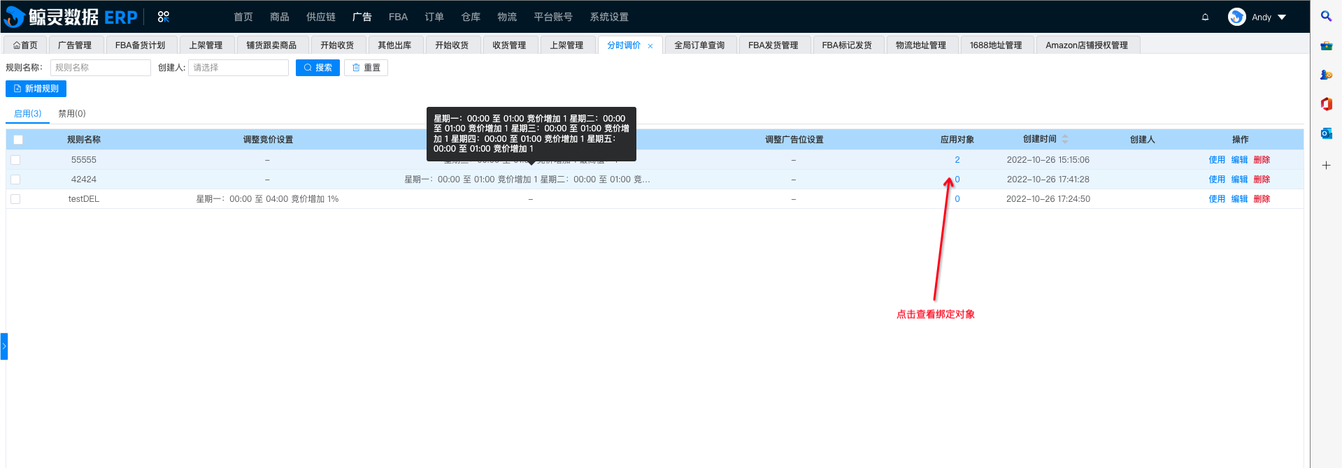Open the 首页 top menu
This screenshot has height=468, width=1342.
[243, 17]
